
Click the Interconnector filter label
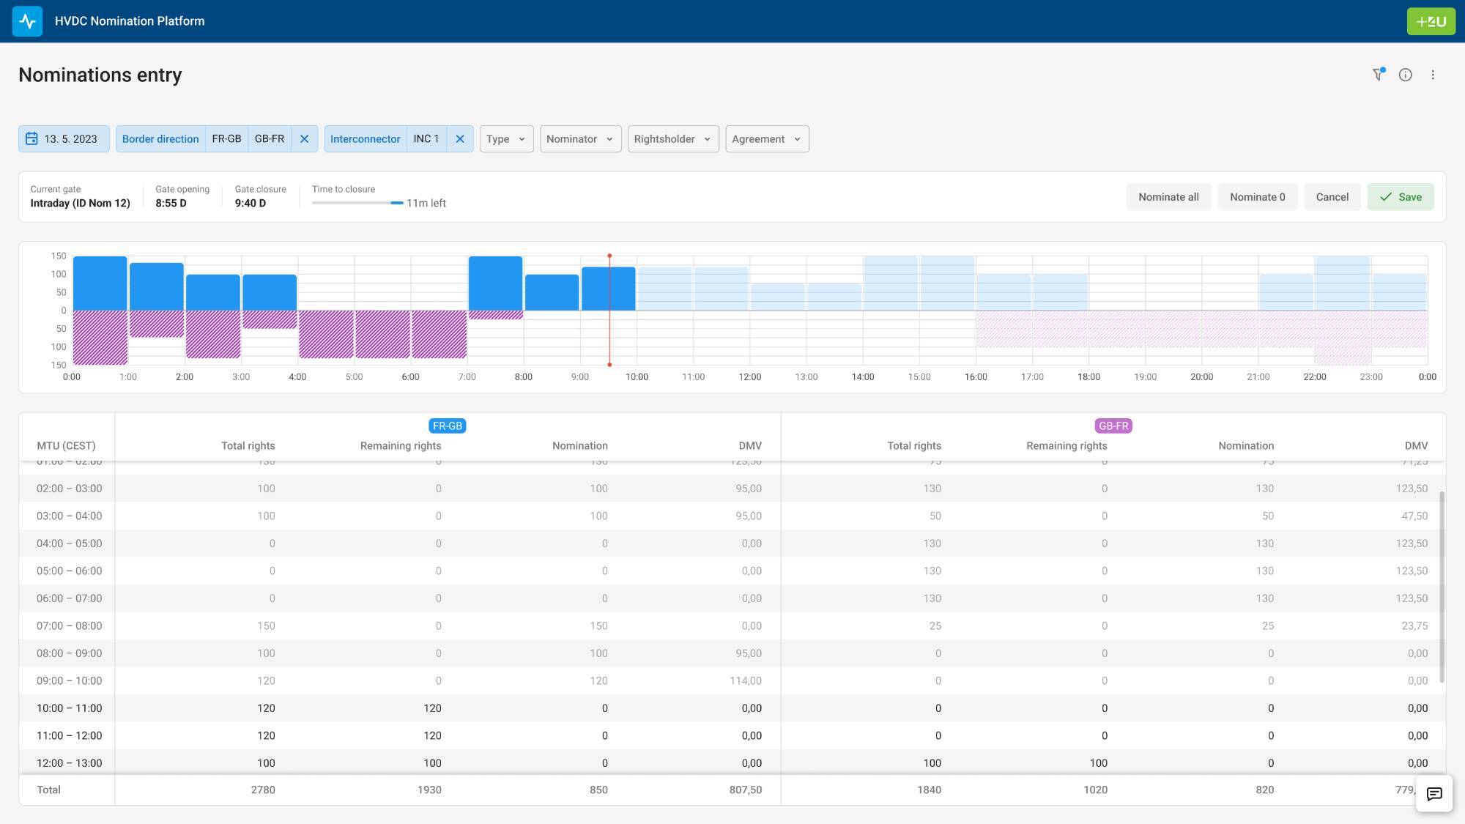click(365, 139)
